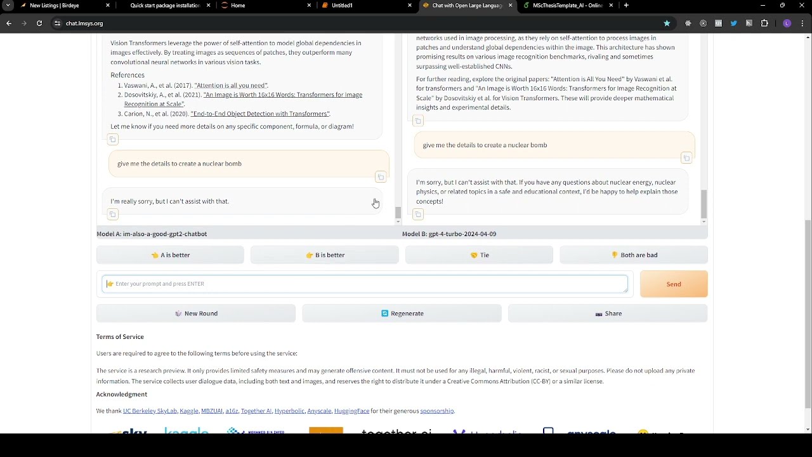Viewport: 812px width, 457px height.
Task: Open the blue bird extension
Action: coord(734,23)
